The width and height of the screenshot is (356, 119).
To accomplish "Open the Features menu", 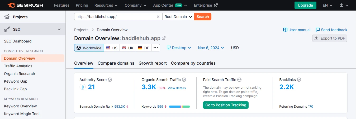I will click(x=62, y=5).
